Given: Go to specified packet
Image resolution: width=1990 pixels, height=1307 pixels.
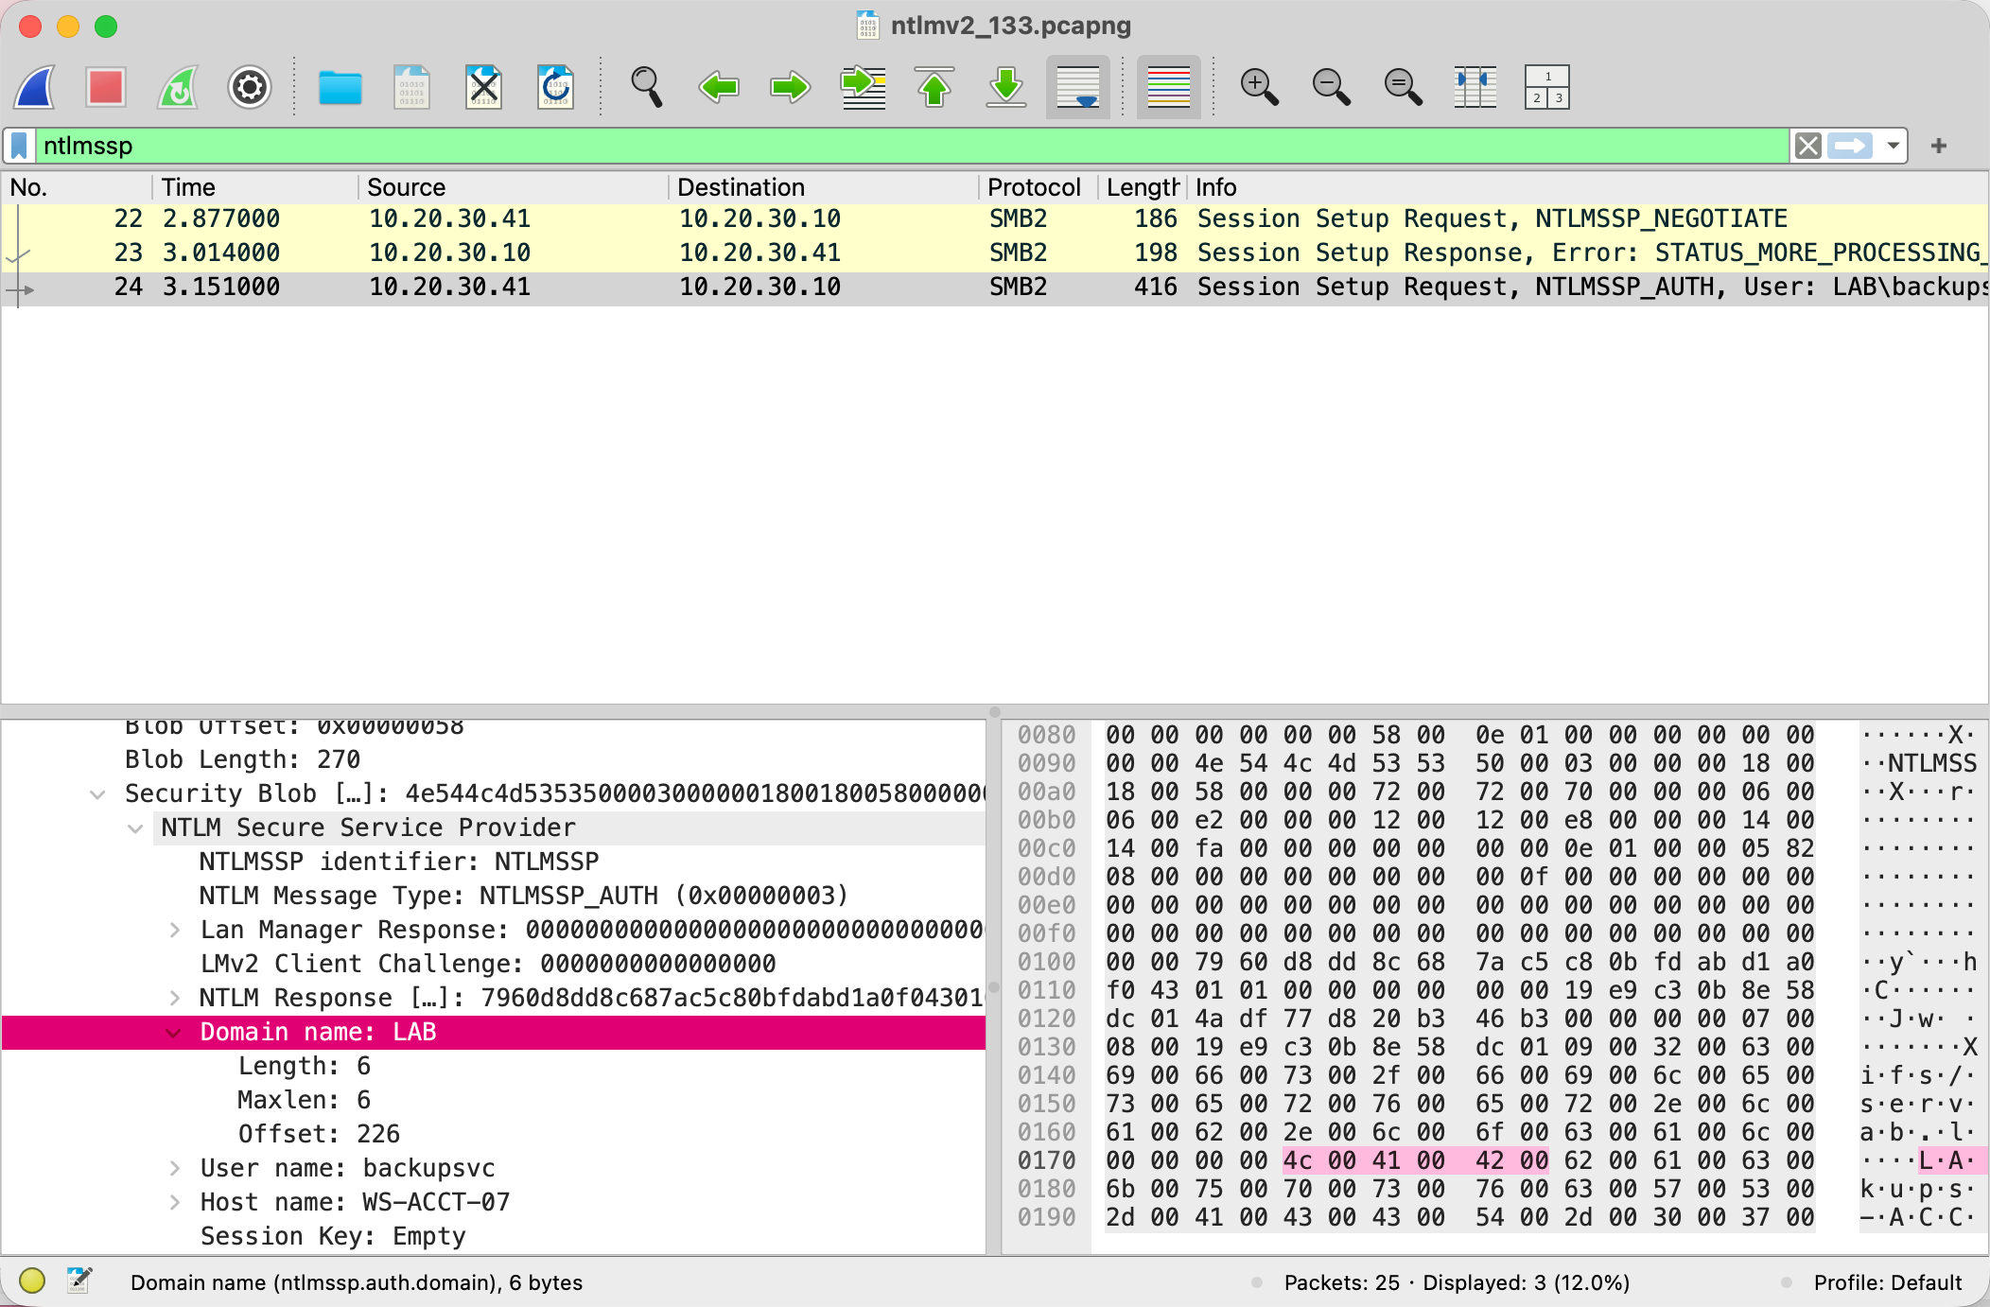Looking at the screenshot, I should [863, 88].
